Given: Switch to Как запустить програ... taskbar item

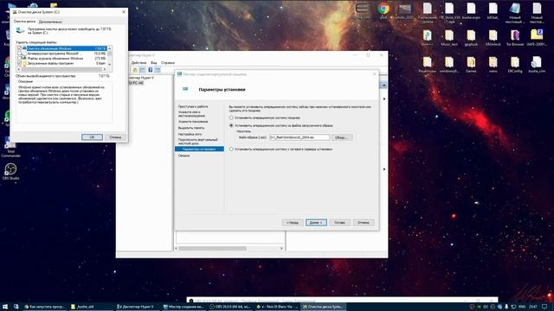Looking at the screenshot, I should click(45, 307).
